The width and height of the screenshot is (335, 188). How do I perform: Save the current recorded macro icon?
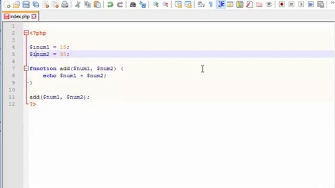click(320, 4)
